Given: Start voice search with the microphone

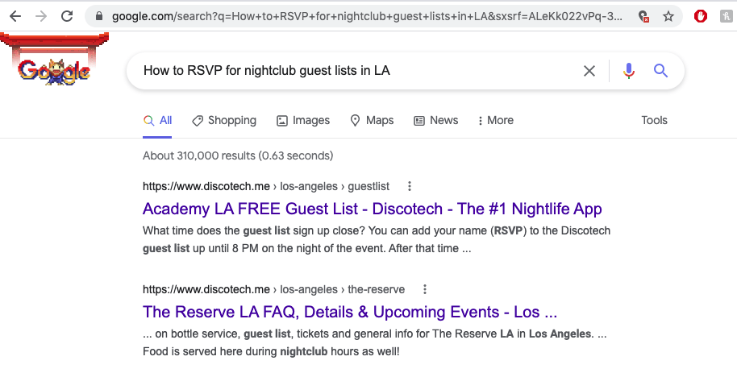Looking at the screenshot, I should point(629,71).
